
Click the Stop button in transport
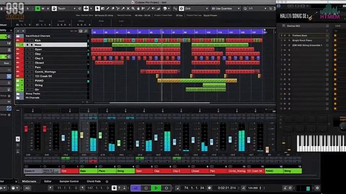click(146, 188)
